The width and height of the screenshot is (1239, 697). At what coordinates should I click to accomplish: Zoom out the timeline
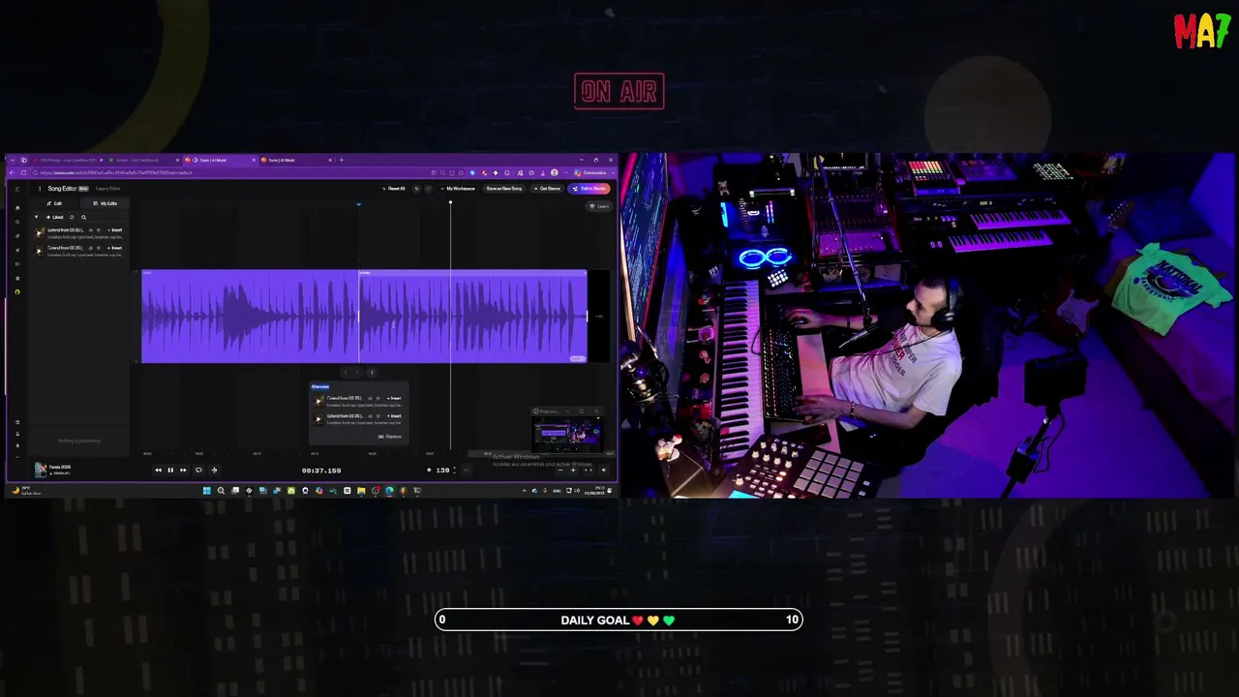[x=560, y=470]
